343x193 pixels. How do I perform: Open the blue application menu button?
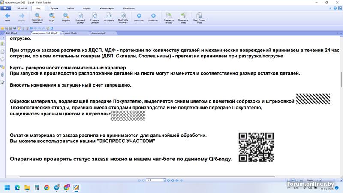tap(6, 8)
